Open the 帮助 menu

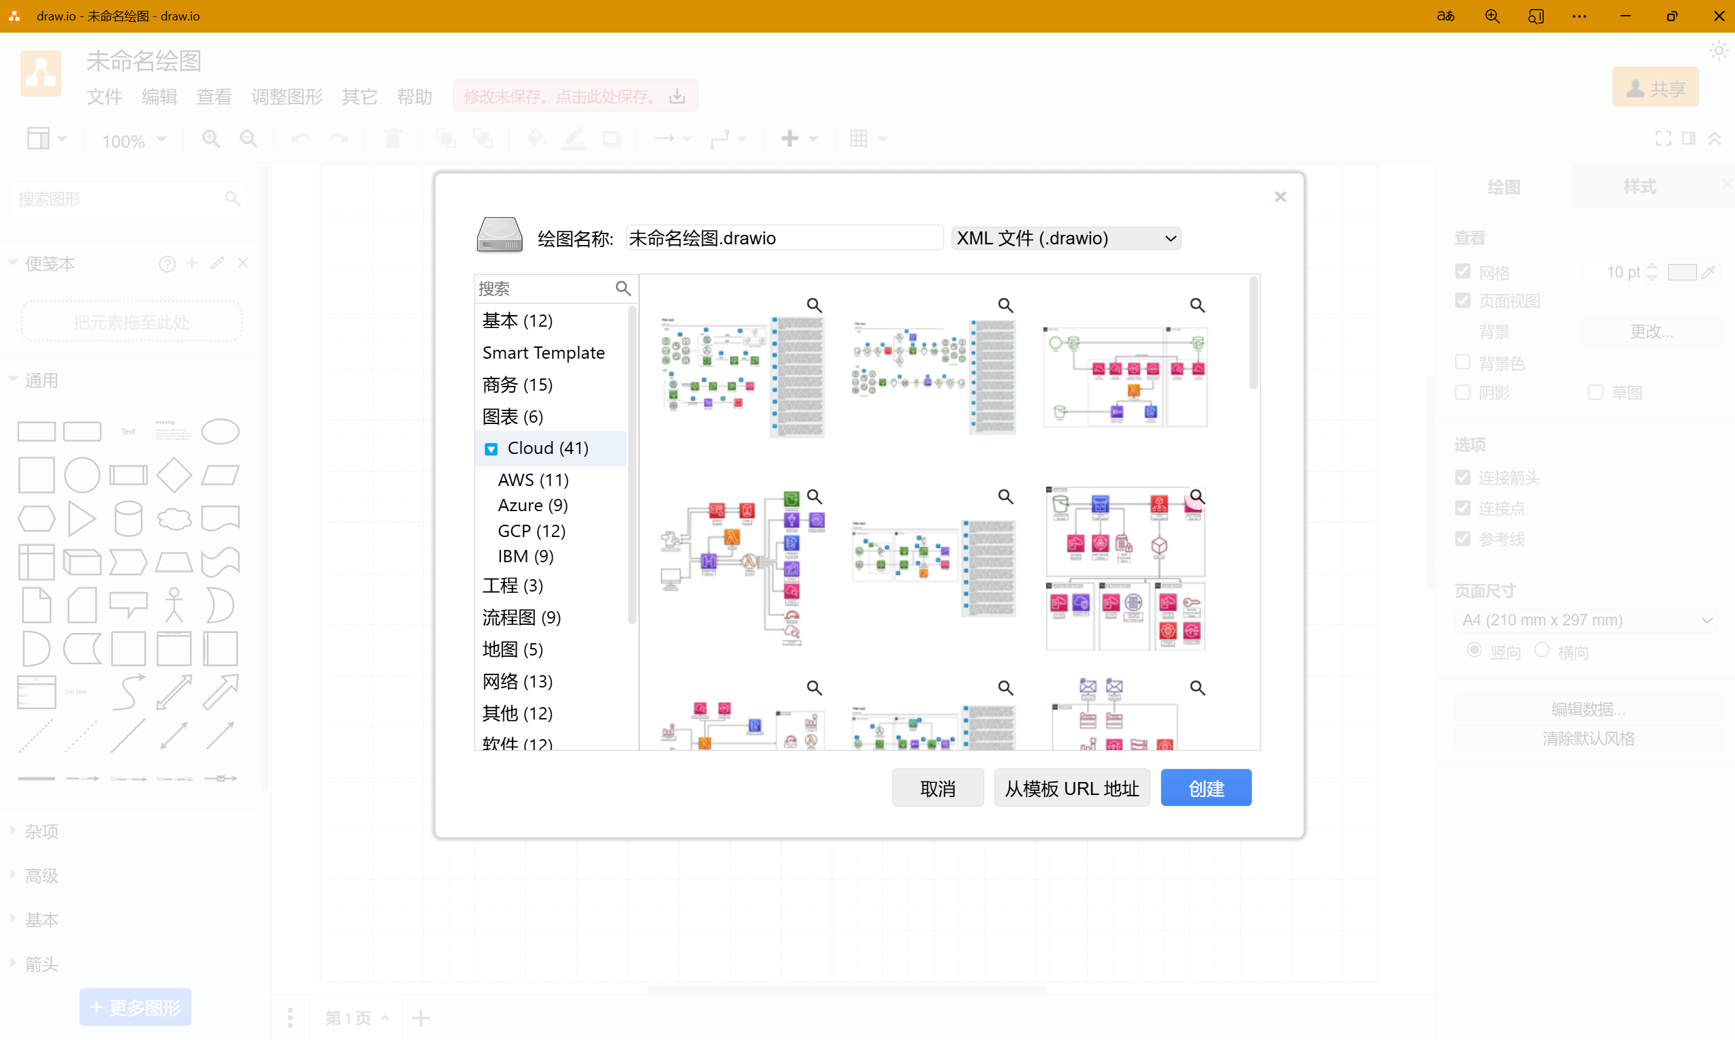(414, 97)
